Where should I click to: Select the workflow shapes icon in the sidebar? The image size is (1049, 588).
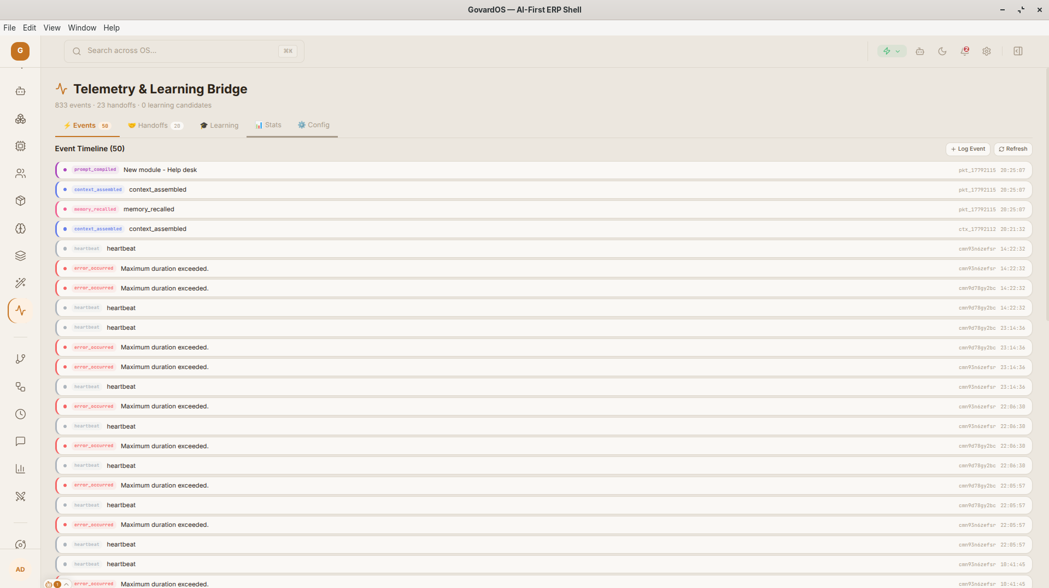pos(20,387)
